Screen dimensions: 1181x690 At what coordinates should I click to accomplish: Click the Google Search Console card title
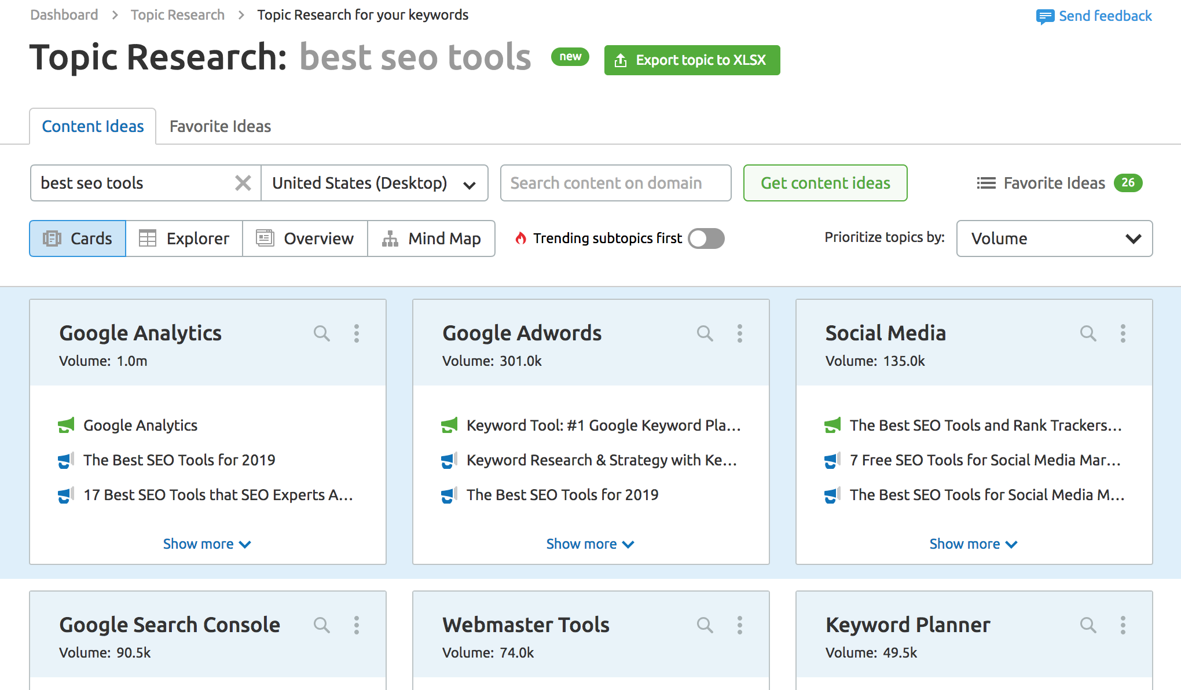click(170, 625)
